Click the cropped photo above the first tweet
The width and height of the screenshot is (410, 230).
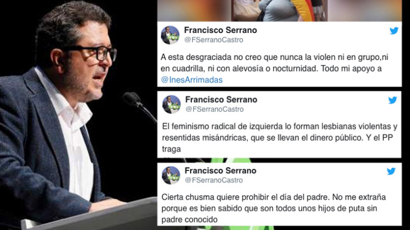click(x=279, y=11)
